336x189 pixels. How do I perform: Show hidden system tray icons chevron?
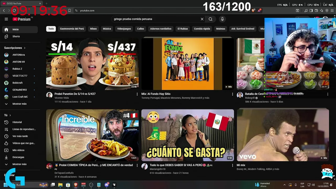(x=285, y=185)
